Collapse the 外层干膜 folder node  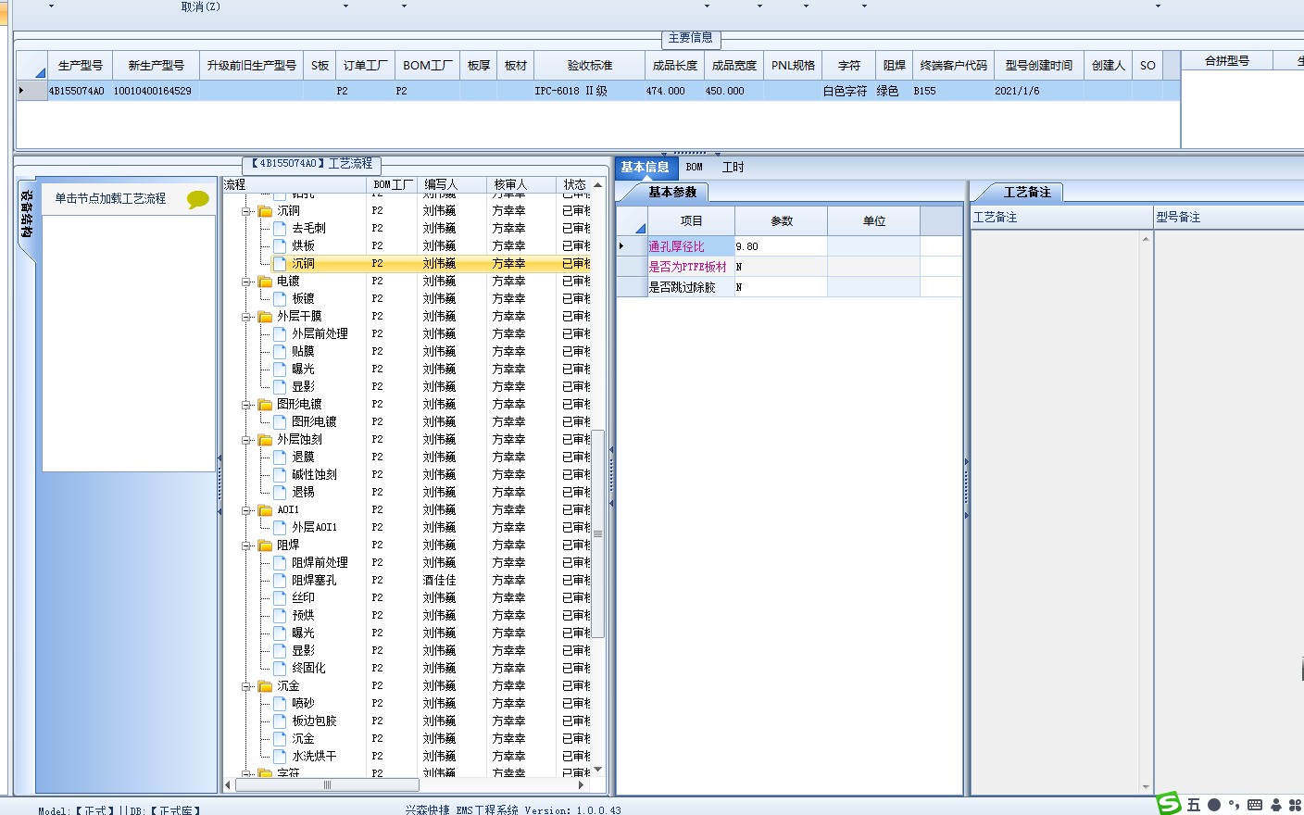(247, 317)
